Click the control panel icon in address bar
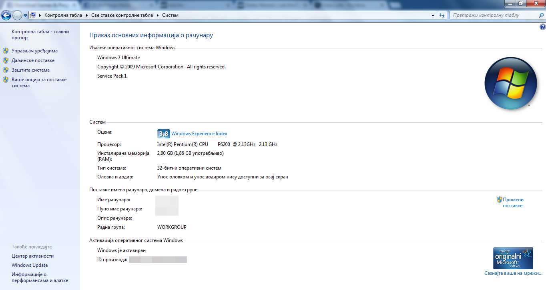This screenshot has width=546, height=290. 33,15
